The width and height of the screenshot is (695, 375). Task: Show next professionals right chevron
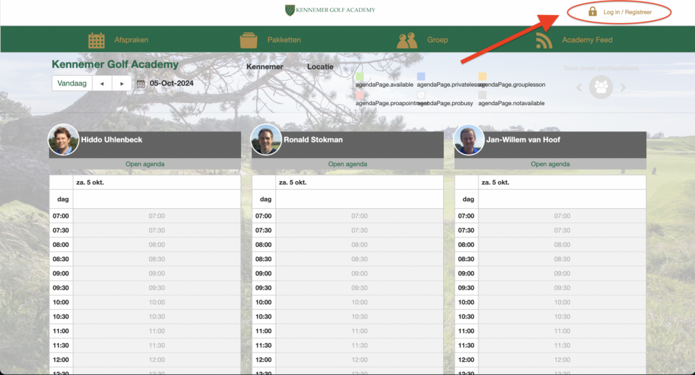coord(623,87)
